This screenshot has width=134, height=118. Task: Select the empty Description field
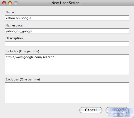[67, 44]
